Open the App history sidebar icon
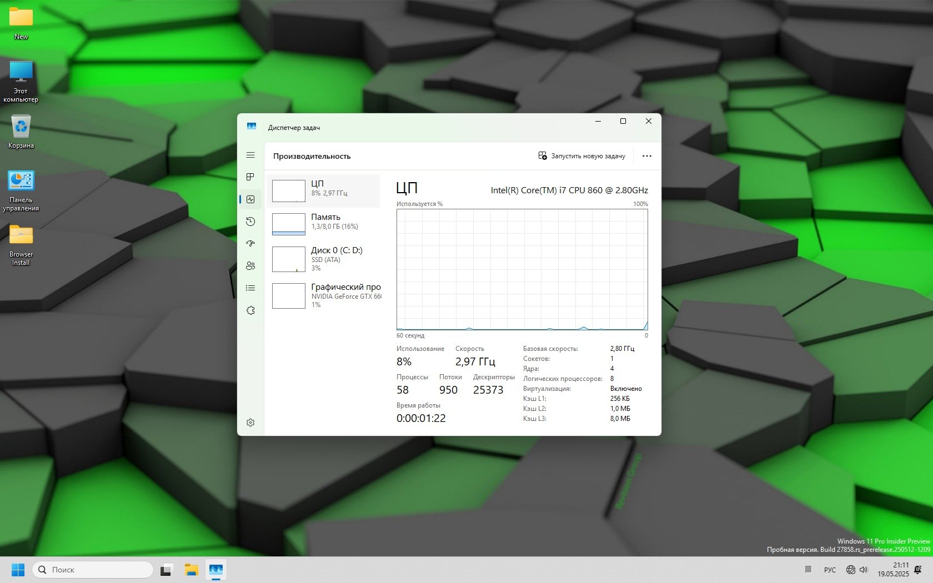933x583 pixels. (250, 222)
